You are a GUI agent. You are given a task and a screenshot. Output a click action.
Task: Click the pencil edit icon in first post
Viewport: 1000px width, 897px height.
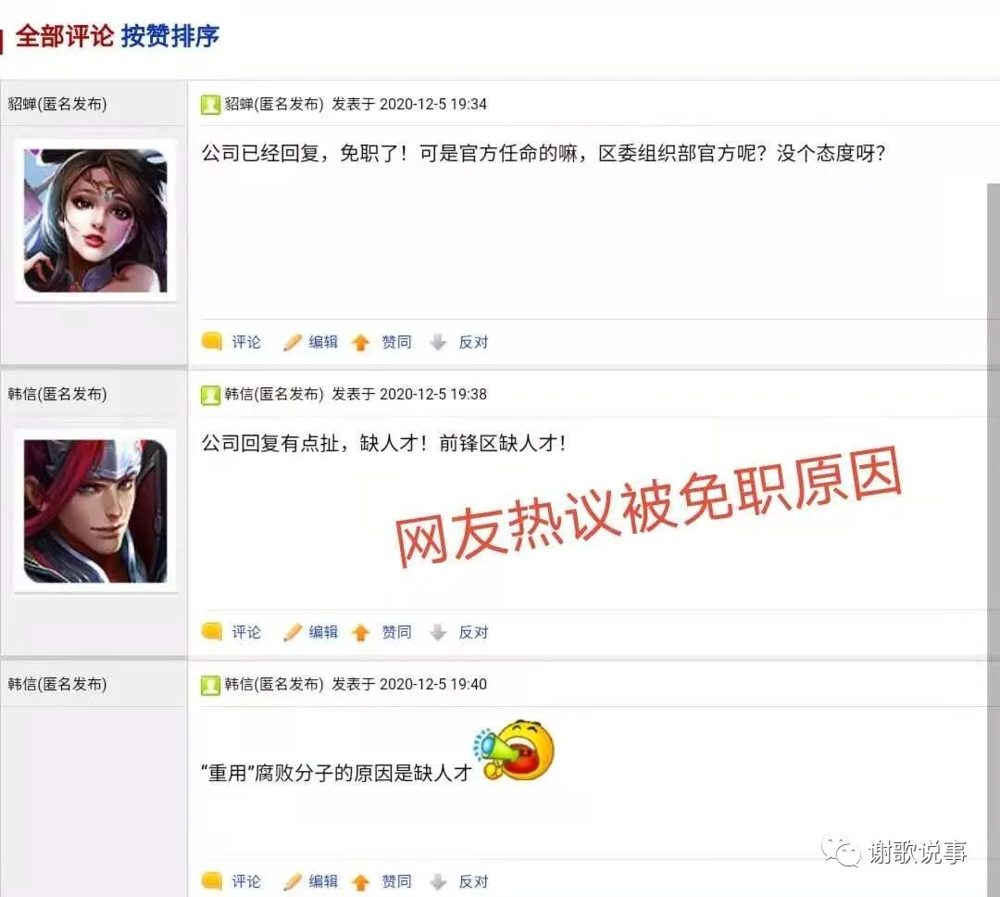click(x=292, y=342)
